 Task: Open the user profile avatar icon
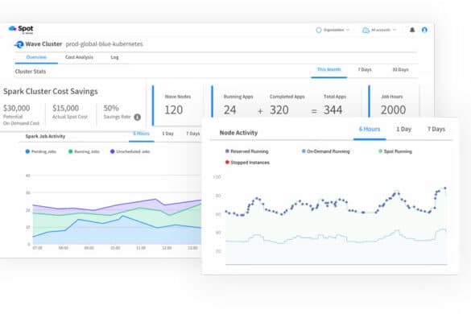(x=424, y=30)
